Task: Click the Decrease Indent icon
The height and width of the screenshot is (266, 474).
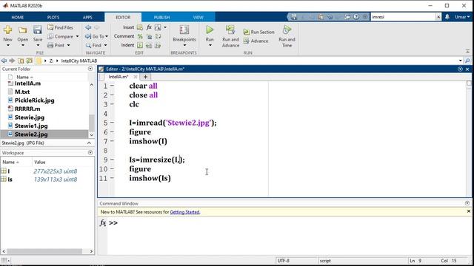Action: coord(158,46)
